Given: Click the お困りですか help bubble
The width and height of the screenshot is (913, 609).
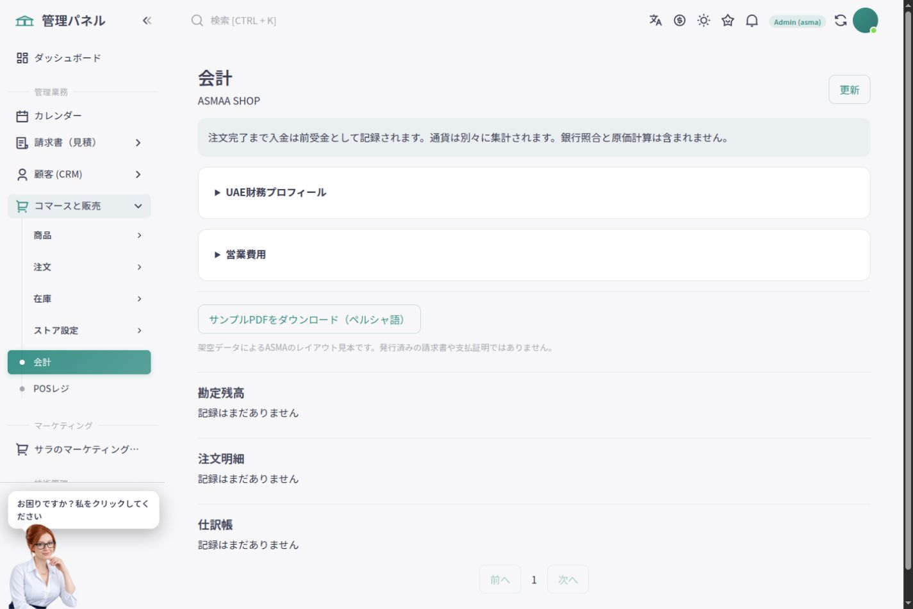Looking at the screenshot, I should click(x=83, y=510).
